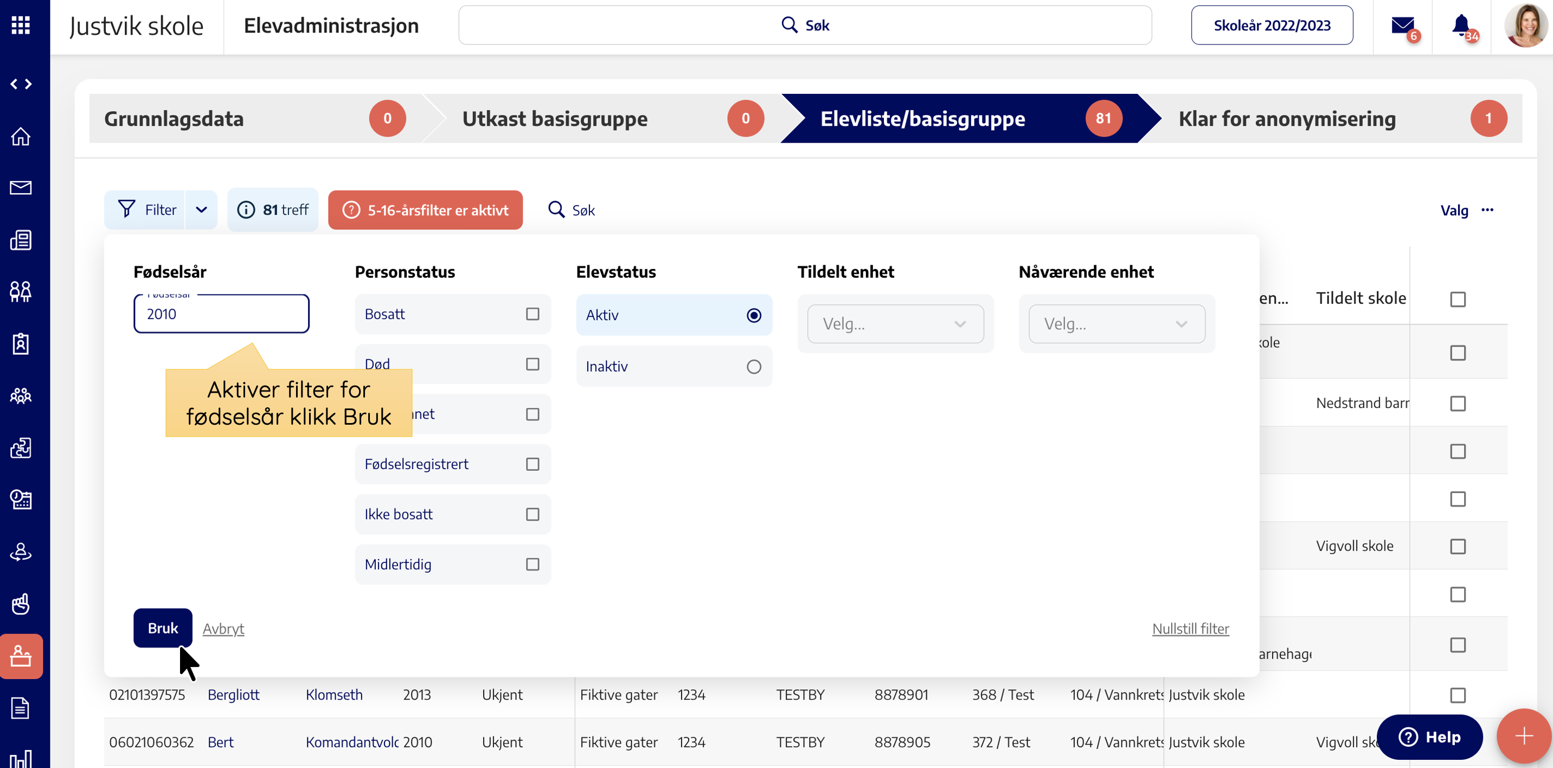The image size is (1553, 768).
Task: Select the Inaktiv elevstatus radio button
Action: click(x=754, y=367)
